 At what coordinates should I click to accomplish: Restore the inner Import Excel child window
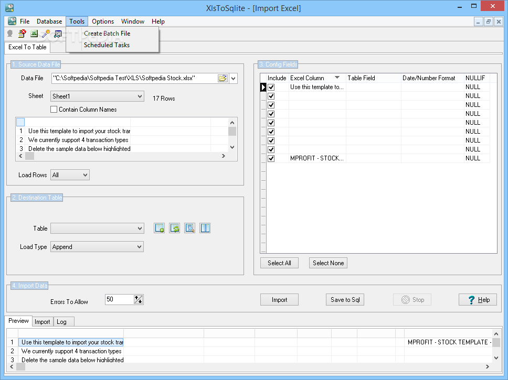[488, 21]
